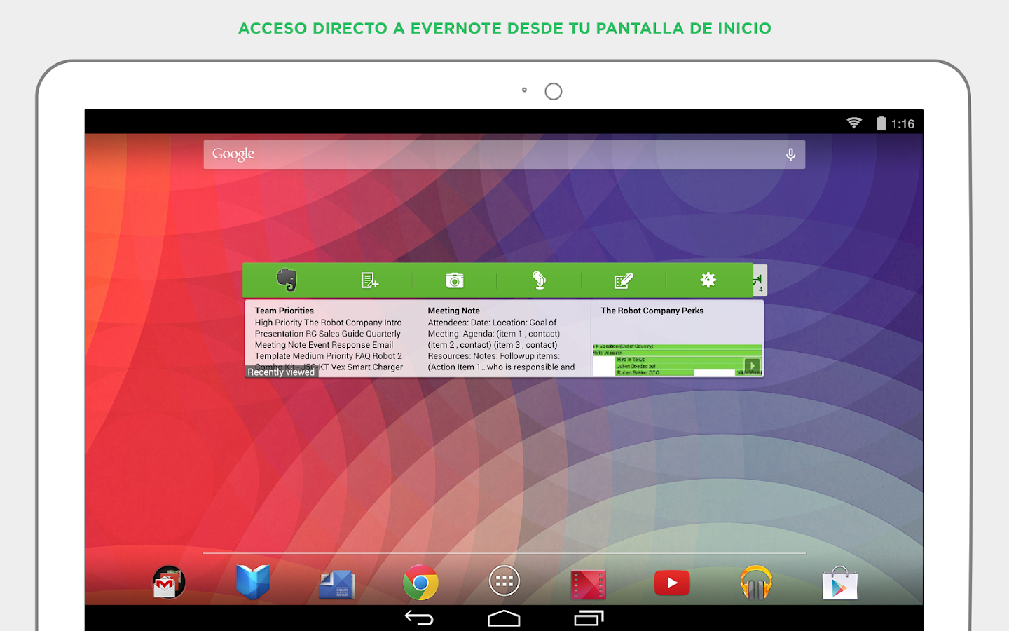Open The Robot Company Perks note

(678, 339)
